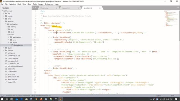Toggle sidebar via status bar panel icon
Viewport: 180px width, 101px height.
pos(2,96)
